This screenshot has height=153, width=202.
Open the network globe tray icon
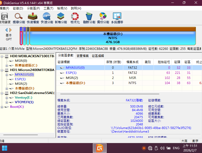tap(150, 148)
